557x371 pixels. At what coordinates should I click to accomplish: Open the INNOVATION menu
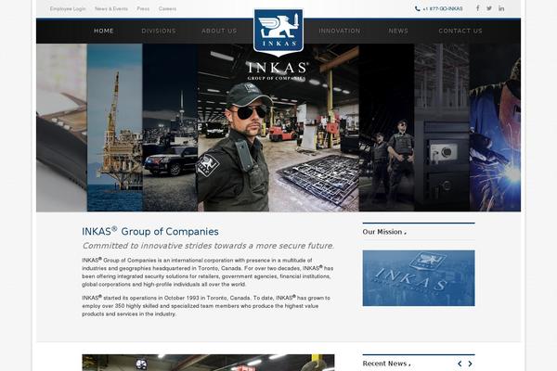(340, 31)
